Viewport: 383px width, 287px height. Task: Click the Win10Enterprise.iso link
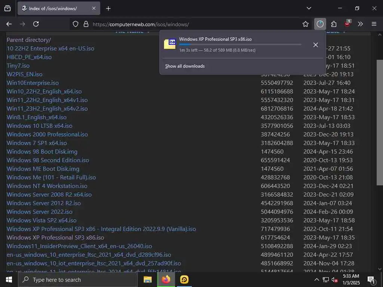(x=33, y=83)
